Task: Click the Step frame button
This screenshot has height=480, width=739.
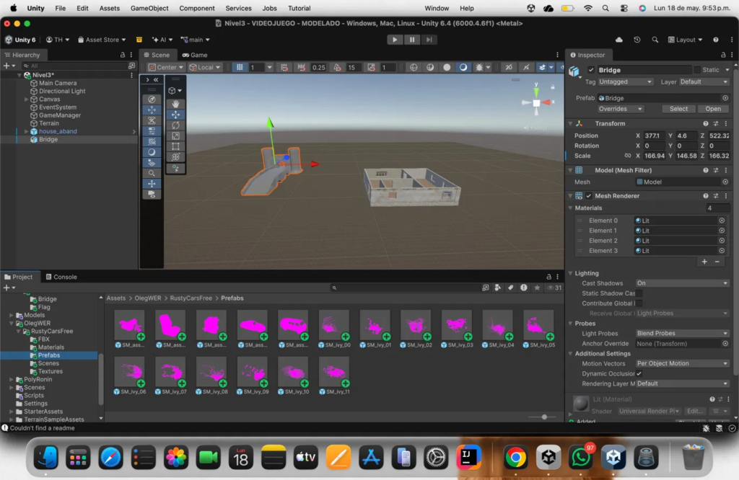Action: coord(429,40)
